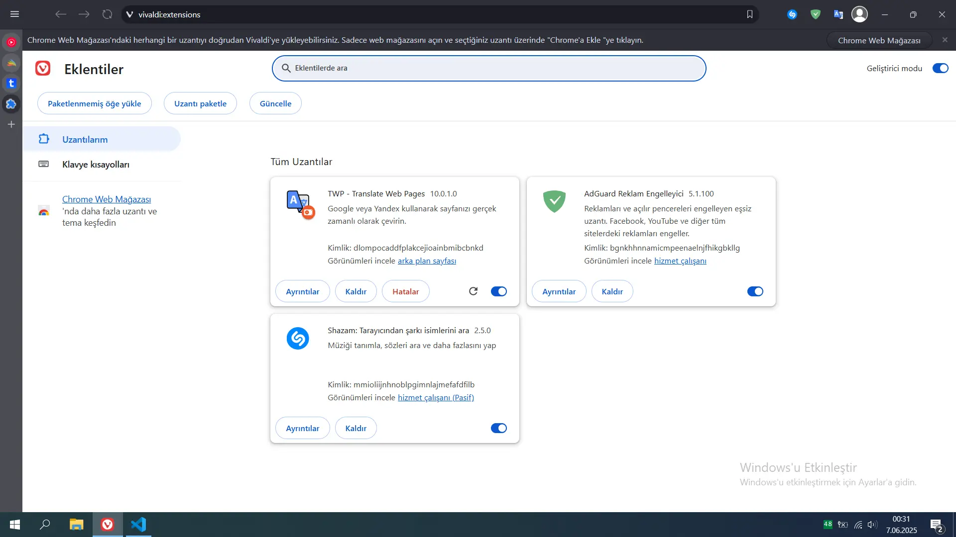
Task: Select Uzantılarım in the sidebar
Action: [x=102, y=139]
